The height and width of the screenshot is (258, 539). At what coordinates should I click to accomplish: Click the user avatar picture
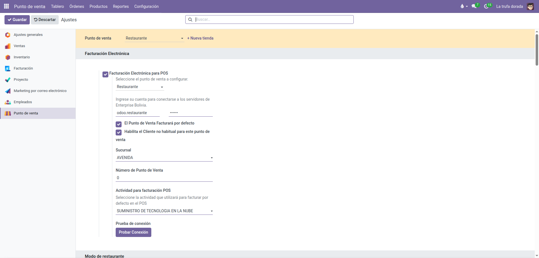pos(530,6)
